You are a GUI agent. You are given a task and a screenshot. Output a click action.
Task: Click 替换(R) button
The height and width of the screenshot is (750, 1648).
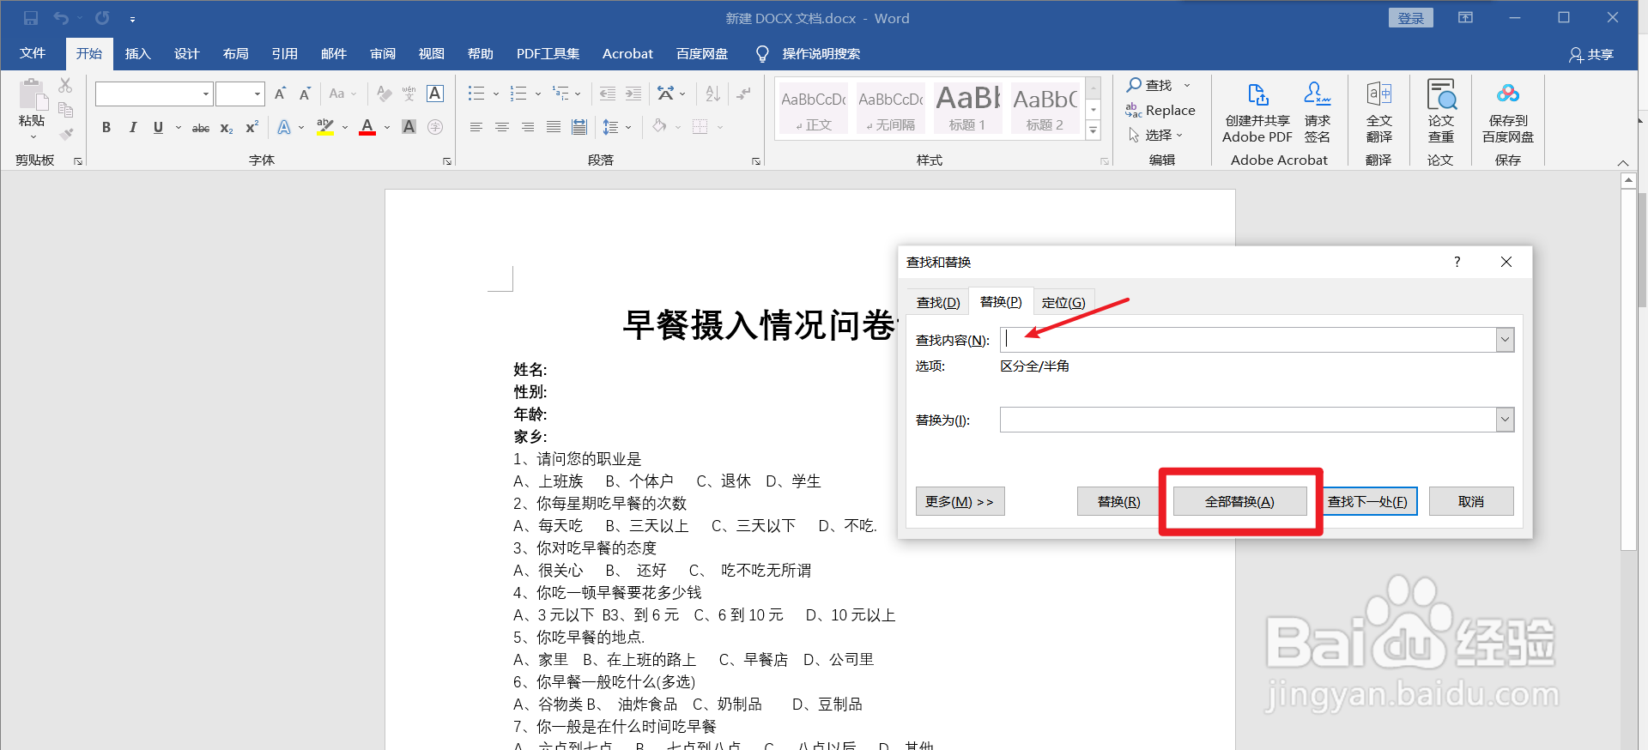coord(1118,501)
